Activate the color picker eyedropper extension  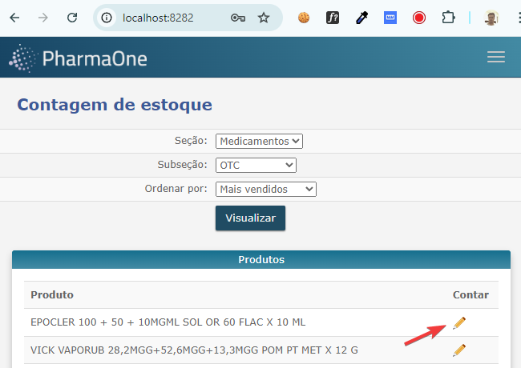pyautogui.click(x=361, y=18)
